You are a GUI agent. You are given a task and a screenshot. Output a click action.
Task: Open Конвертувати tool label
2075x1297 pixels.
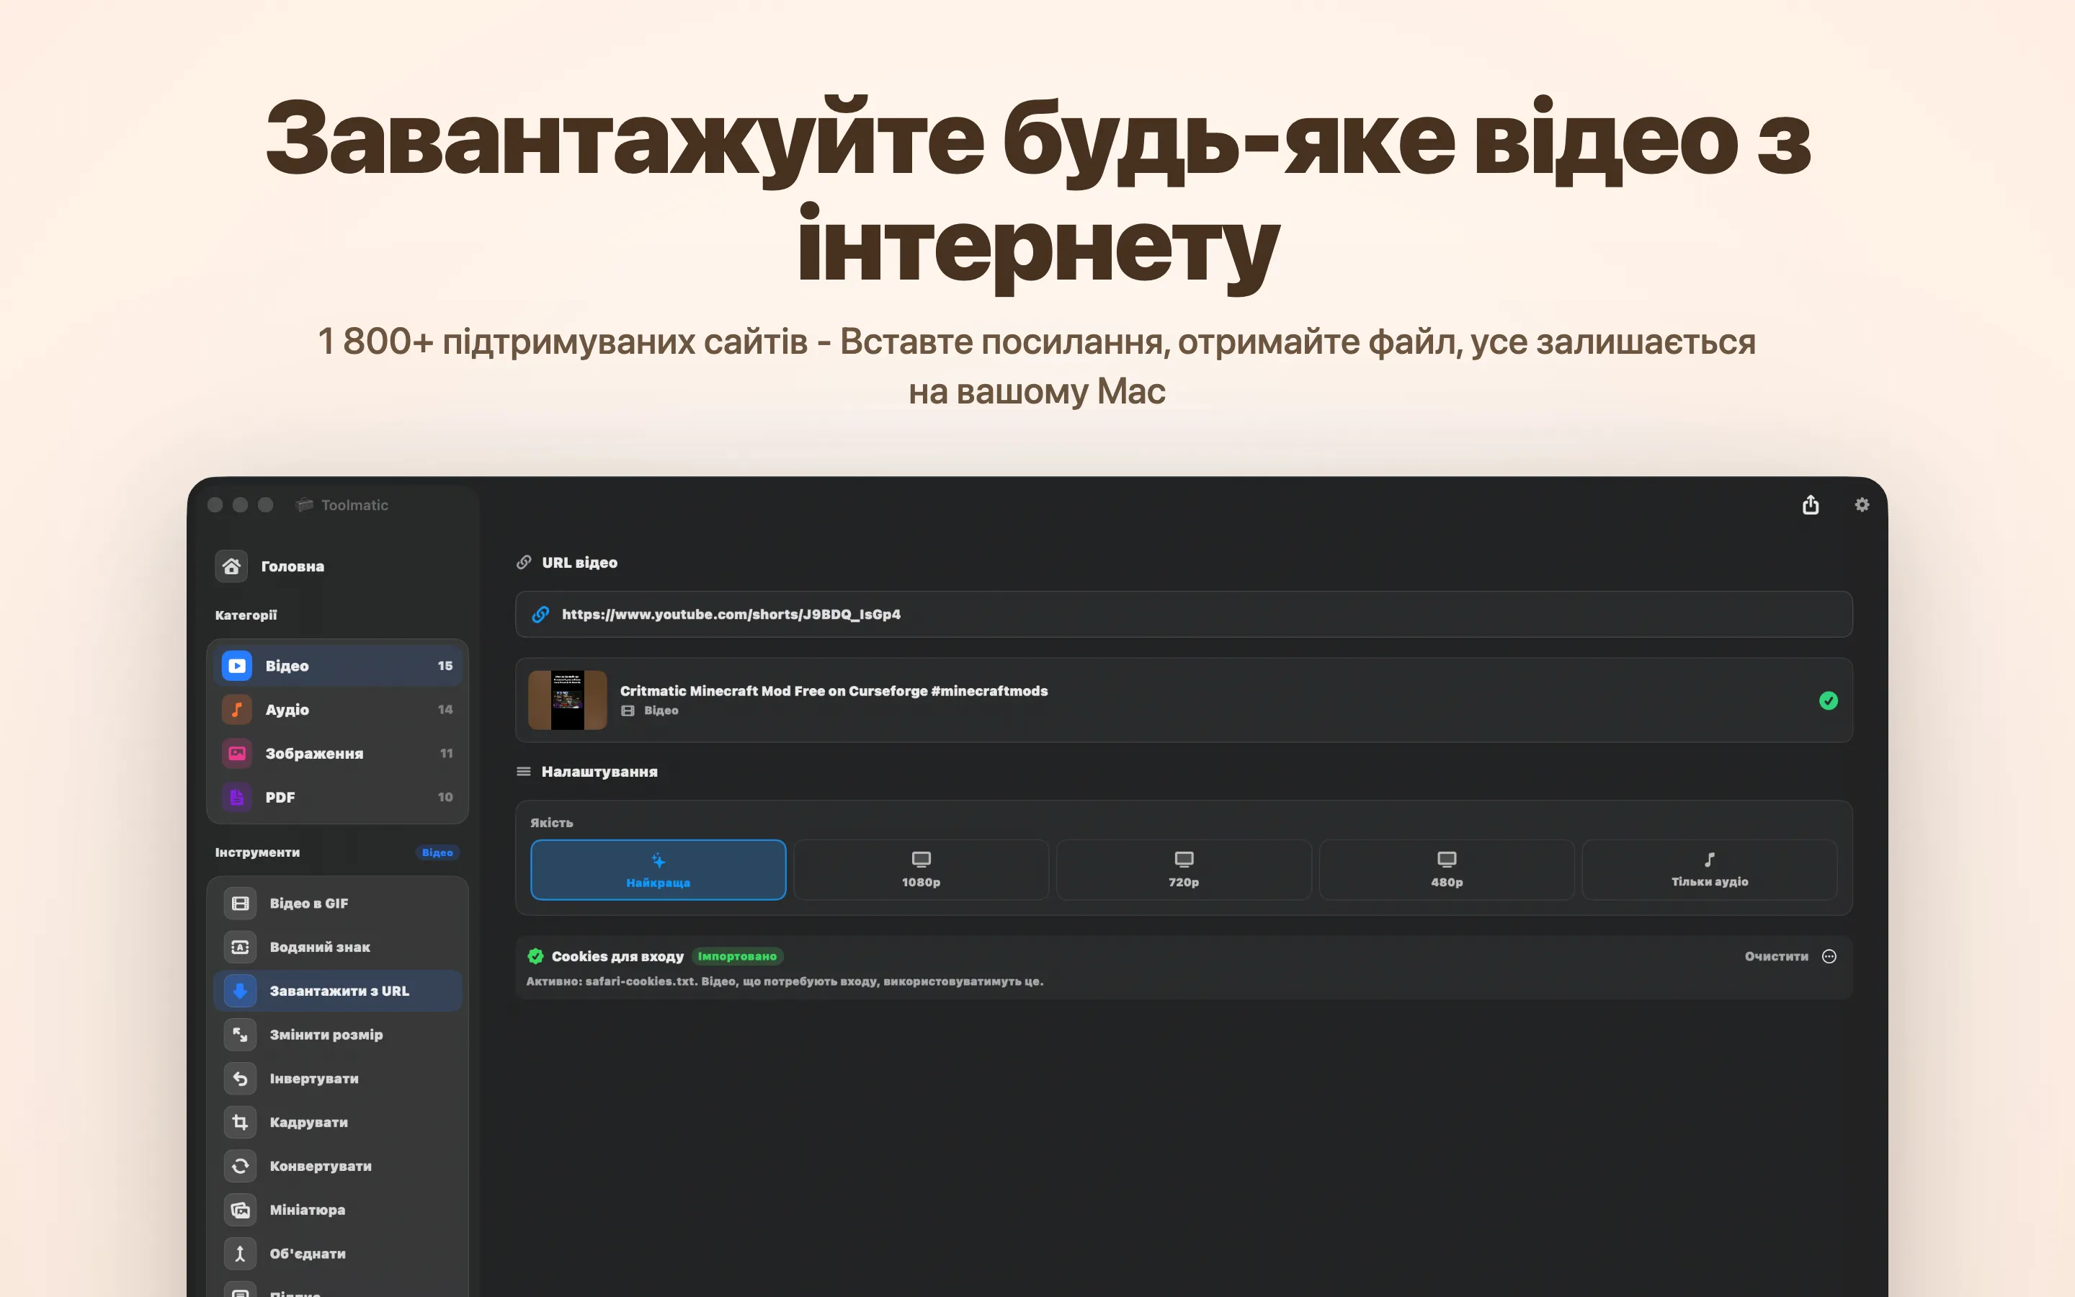coord(321,1166)
